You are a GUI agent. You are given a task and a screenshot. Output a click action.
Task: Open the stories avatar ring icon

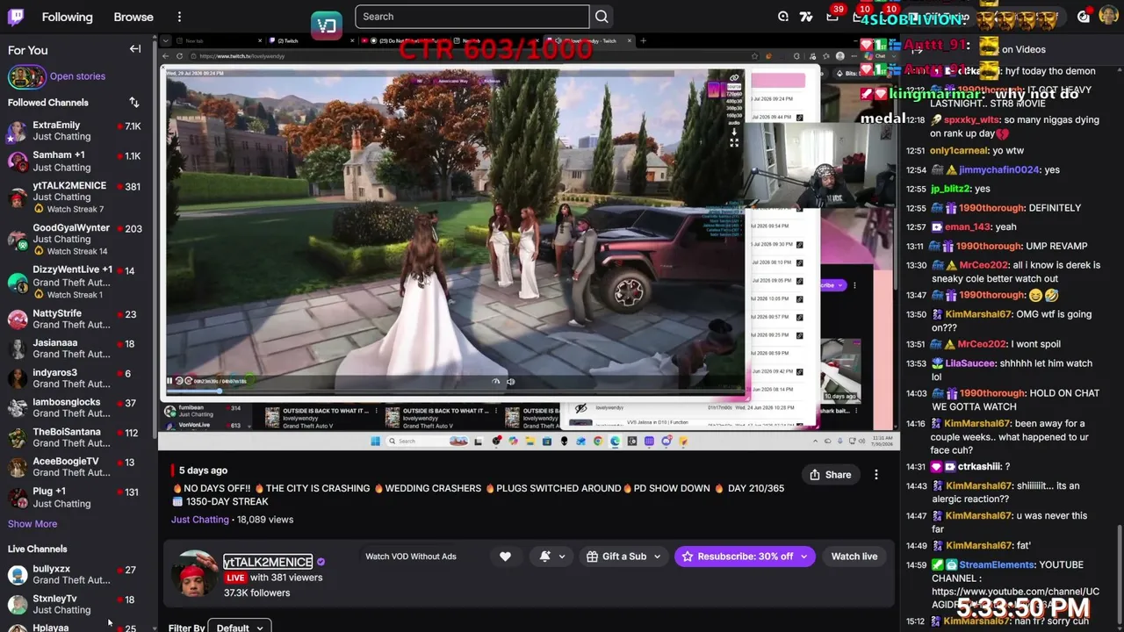[26, 76]
